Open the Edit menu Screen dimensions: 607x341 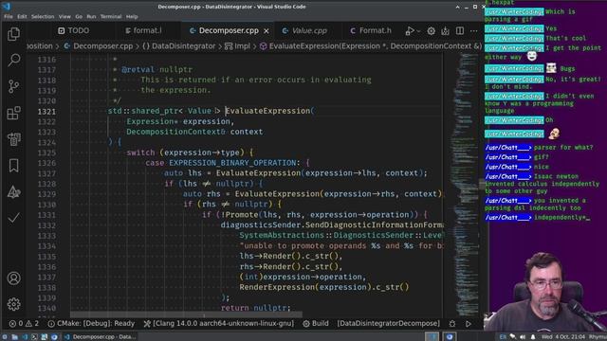coord(22,17)
